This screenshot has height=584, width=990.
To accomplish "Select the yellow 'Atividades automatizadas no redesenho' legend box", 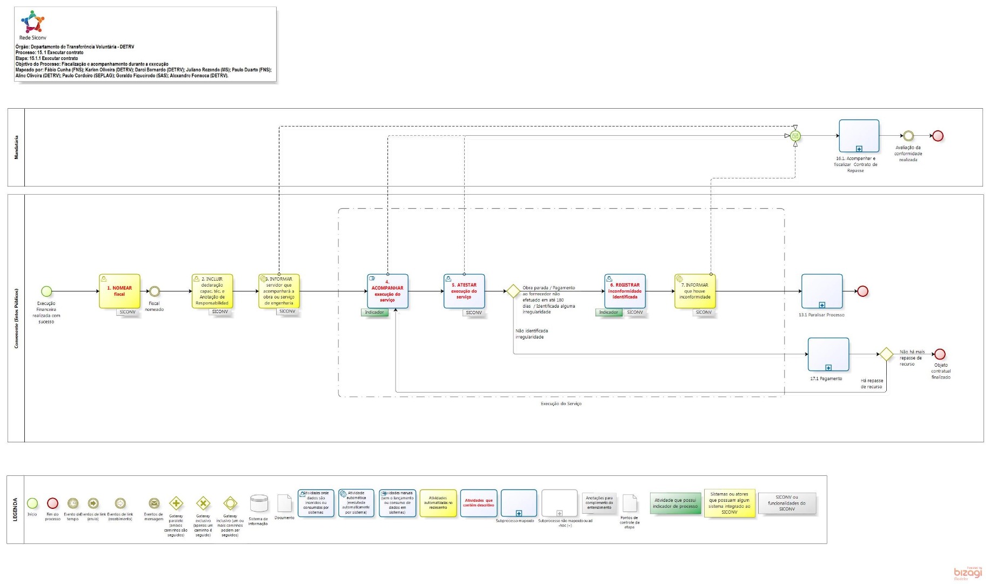I will coord(438,503).
